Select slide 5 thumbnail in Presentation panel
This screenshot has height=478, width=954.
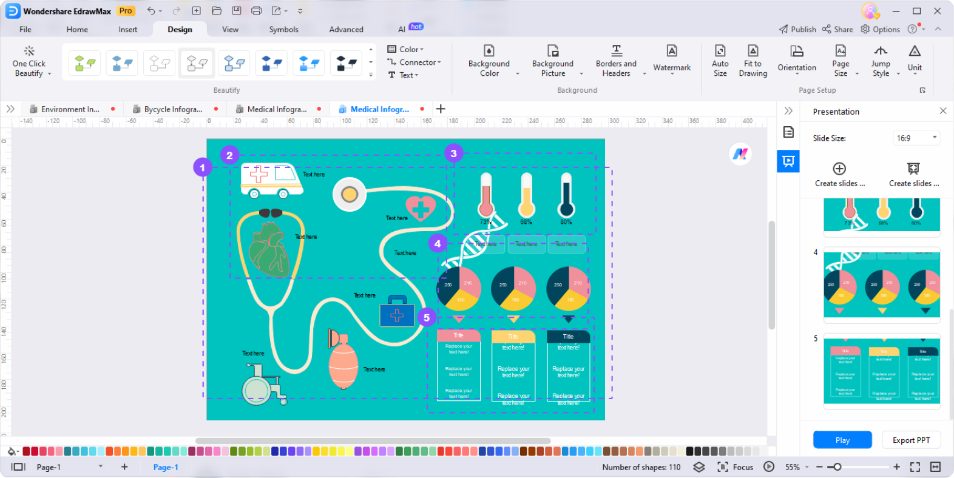point(882,371)
